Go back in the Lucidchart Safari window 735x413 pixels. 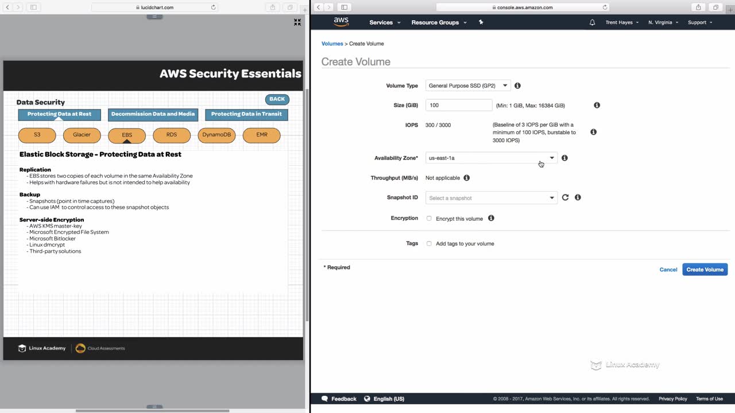[x=7, y=7]
